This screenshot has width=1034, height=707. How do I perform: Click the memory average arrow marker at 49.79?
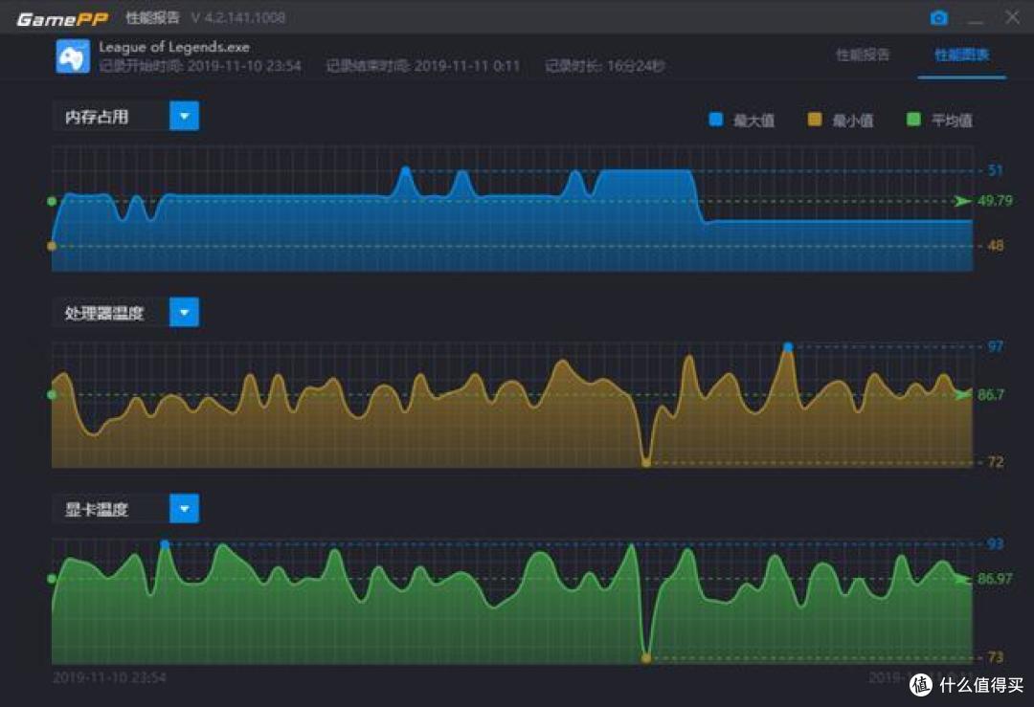click(x=963, y=201)
